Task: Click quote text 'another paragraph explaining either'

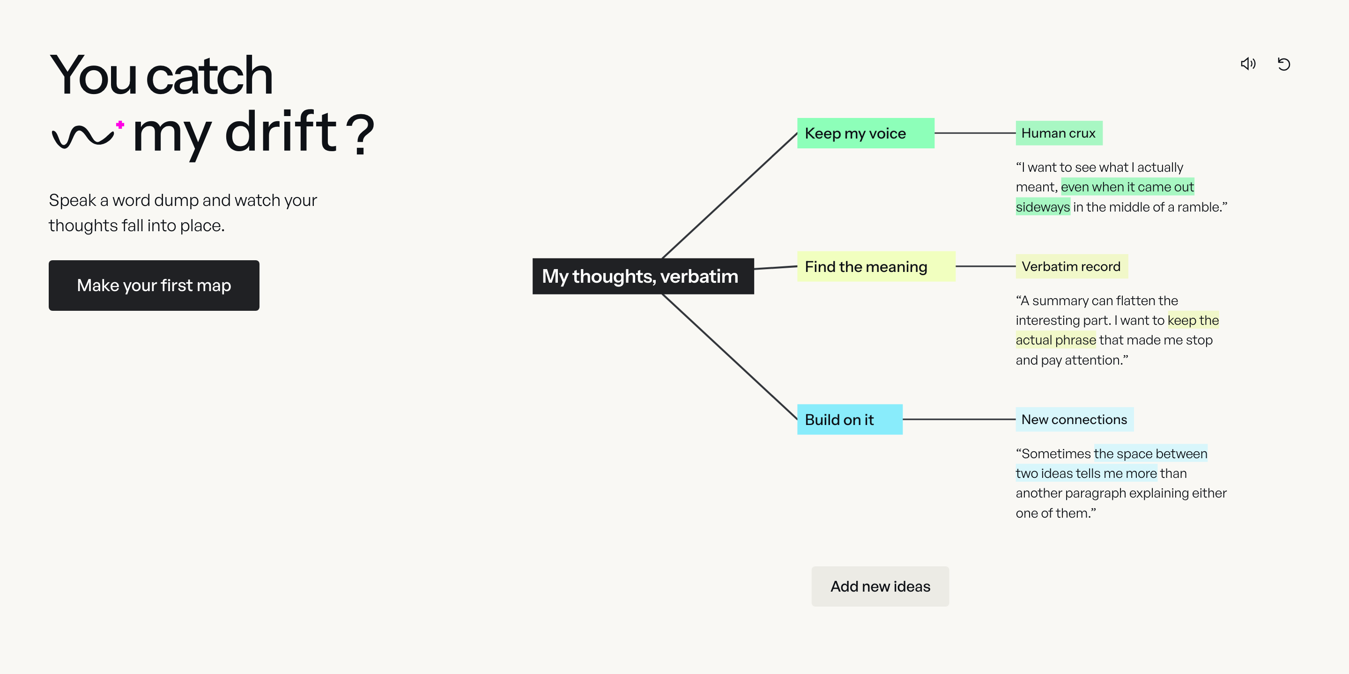Action: [x=1121, y=493]
